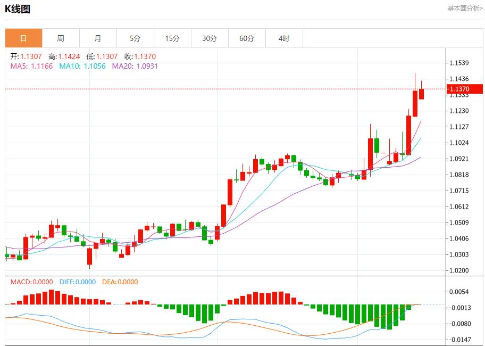The image size is (485, 346).
Task: Switch to the 60分 chart
Action: (247, 38)
